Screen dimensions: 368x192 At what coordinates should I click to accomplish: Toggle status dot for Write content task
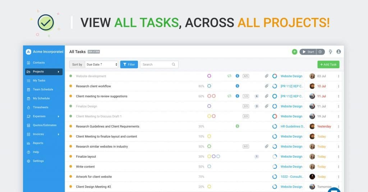click(x=71, y=167)
